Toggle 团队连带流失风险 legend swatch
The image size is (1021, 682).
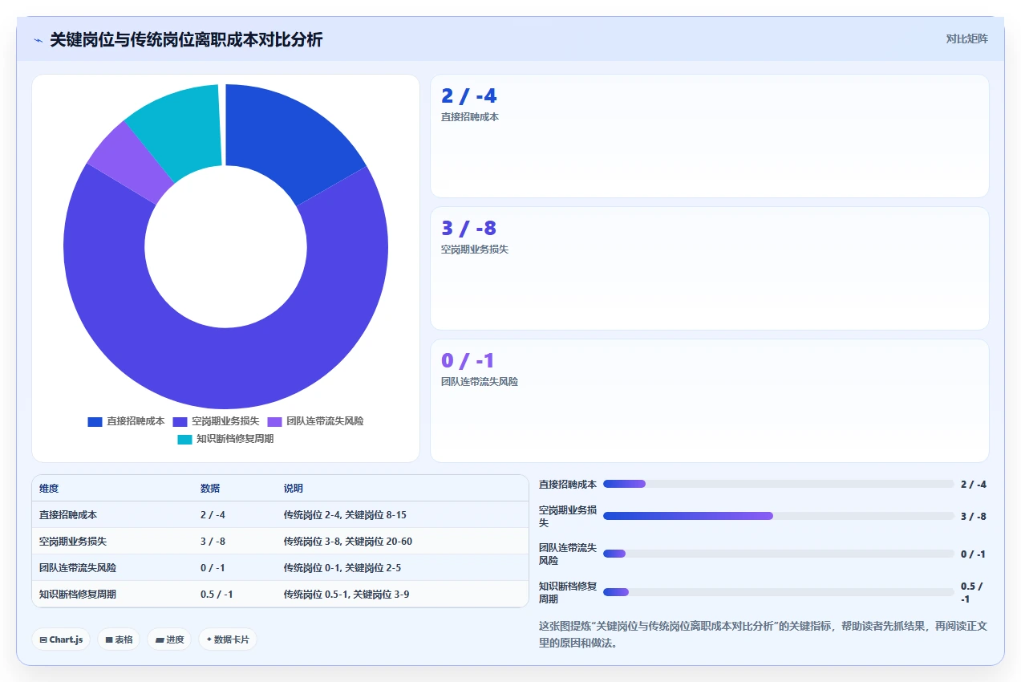274,421
